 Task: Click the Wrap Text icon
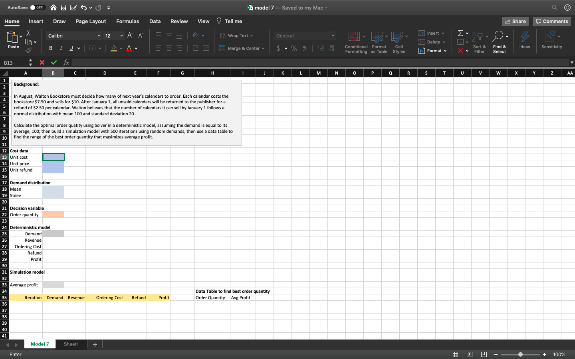coord(236,35)
